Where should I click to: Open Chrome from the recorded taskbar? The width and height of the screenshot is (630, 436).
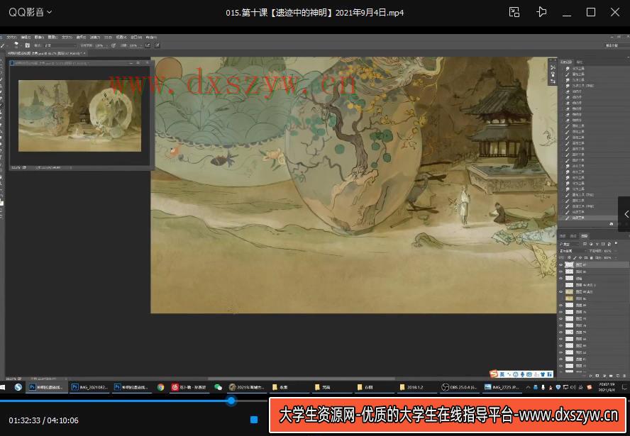point(161,387)
